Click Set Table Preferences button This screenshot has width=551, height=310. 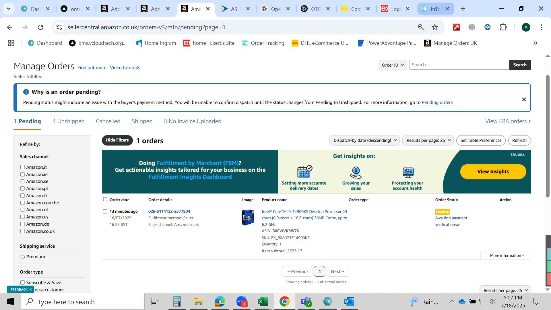pyautogui.click(x=481, y=140)
